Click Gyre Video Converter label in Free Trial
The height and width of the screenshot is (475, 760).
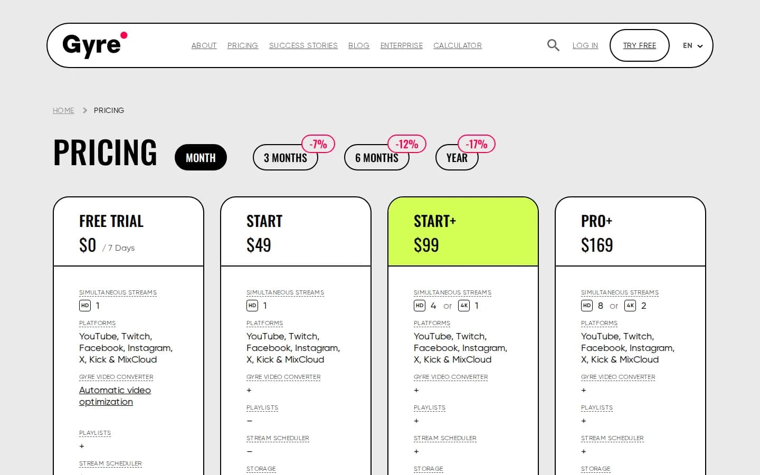click(x=116, y=377)
